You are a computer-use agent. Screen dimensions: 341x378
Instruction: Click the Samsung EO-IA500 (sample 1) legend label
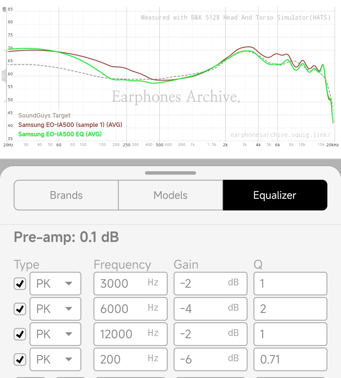70,125
